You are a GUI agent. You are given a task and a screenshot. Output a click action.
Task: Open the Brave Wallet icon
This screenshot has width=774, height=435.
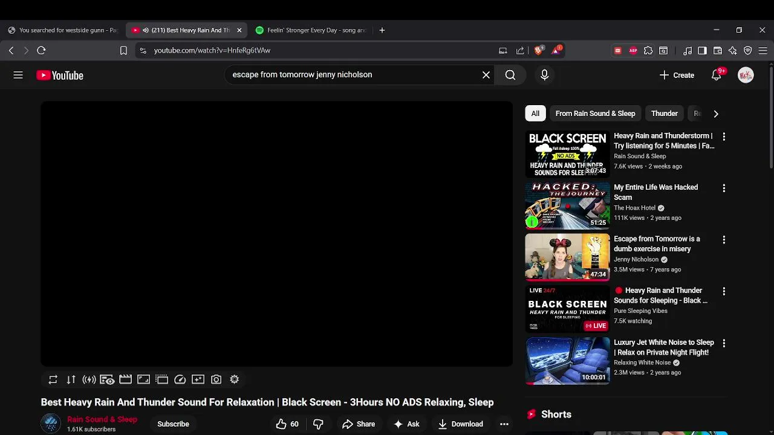click(x=718, y=51)
